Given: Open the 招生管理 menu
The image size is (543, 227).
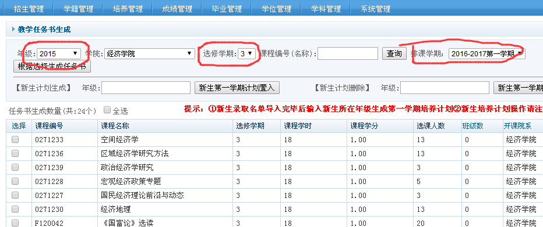Looking at the screenshot, I should [29, 9].
